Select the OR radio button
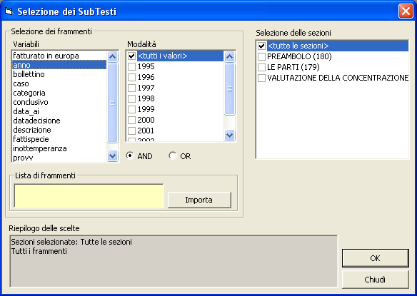Image resolution: width=417 pixels, height=296 pixels. click(173, 155)
